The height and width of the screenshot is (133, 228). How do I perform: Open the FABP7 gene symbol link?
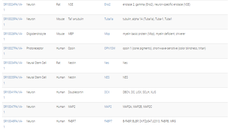pos(108,121)
